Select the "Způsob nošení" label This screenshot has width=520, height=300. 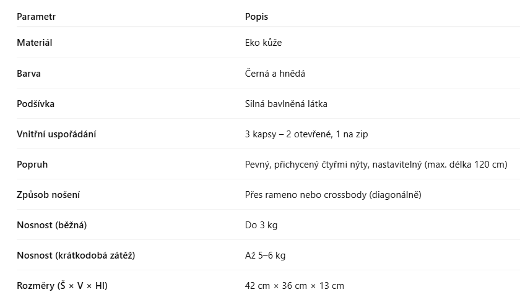48,194
